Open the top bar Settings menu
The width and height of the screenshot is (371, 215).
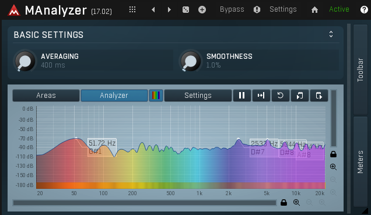283,9
